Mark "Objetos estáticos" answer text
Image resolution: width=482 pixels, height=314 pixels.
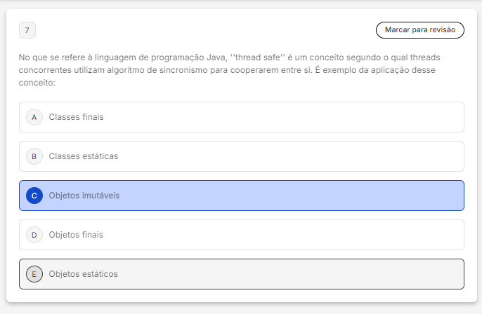(x=83, y=274)
